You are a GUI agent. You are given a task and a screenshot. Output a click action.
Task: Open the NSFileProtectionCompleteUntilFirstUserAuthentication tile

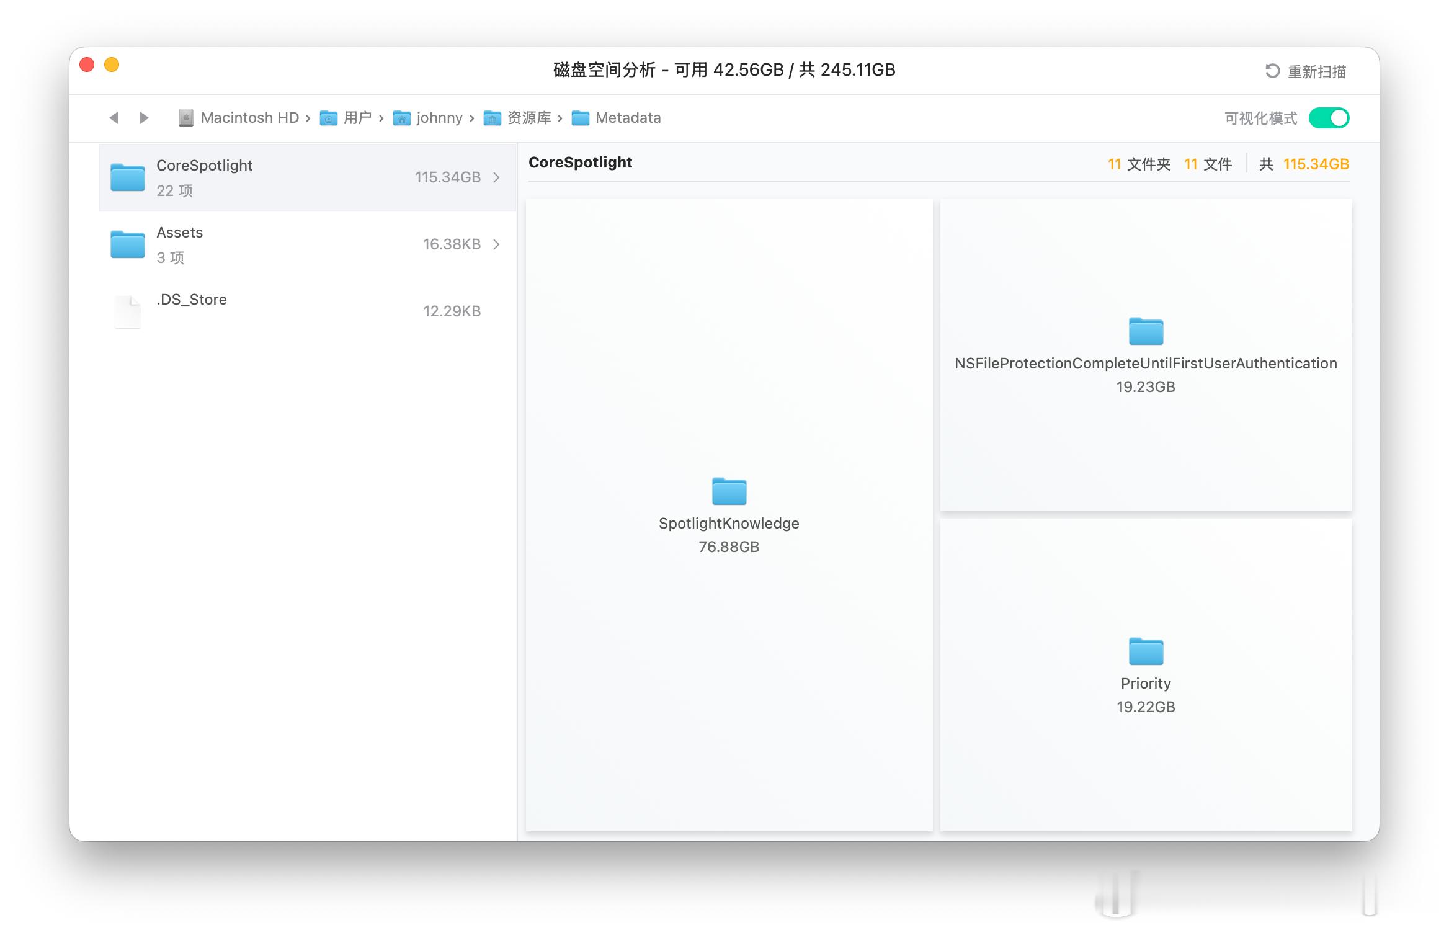tap(1146, 355)
